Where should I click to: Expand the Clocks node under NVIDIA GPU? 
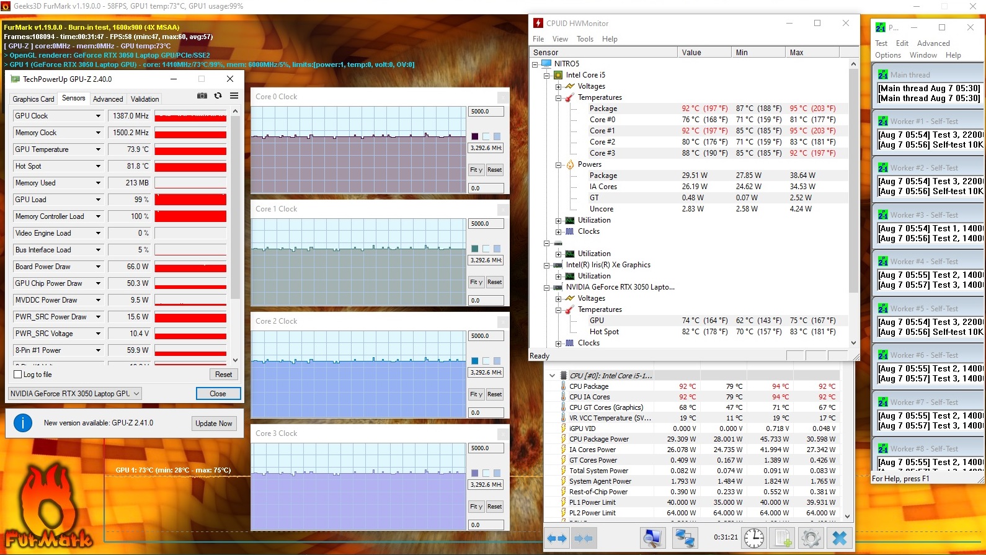click(x=559, y=343)
